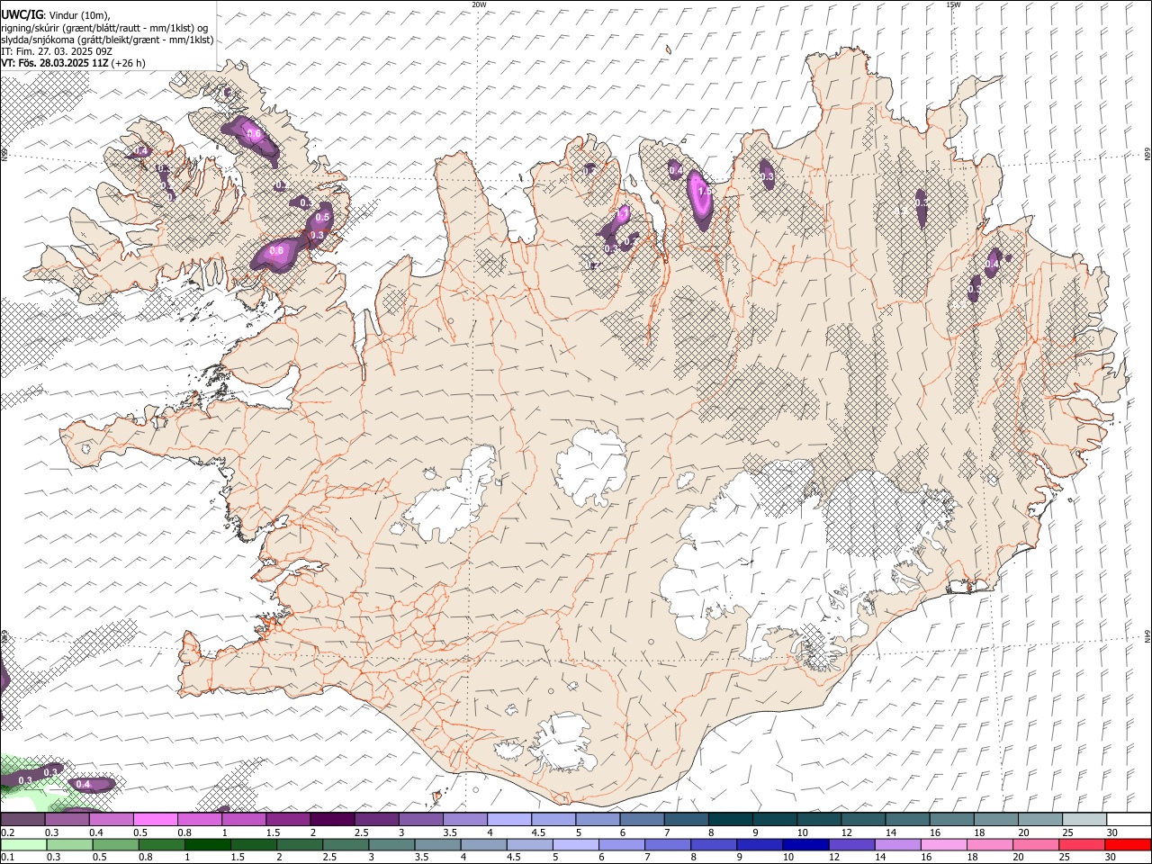Pick the bottom-row swatch between 2.5 and 3
Image resolution: width=1152 pixels, height=864 pixels.
tap(346, 844)
